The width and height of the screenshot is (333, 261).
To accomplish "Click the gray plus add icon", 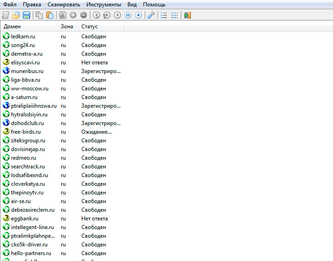I will point(73,15).
